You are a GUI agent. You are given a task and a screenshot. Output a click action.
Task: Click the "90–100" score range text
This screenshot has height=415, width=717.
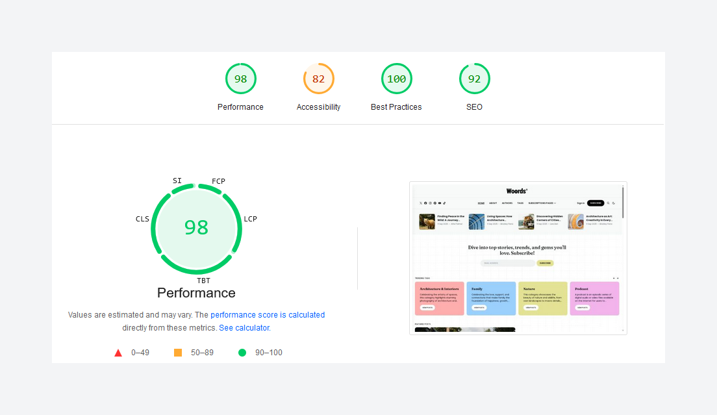coord(269,353)
